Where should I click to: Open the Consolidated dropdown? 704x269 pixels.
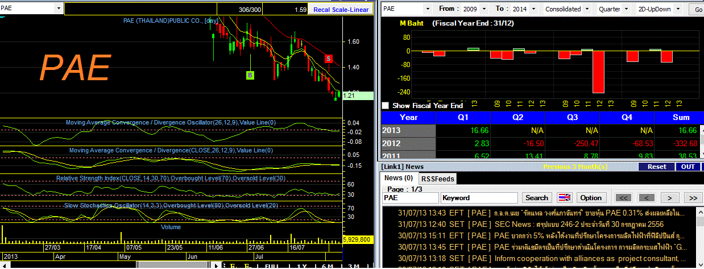(x=587, y=9)
